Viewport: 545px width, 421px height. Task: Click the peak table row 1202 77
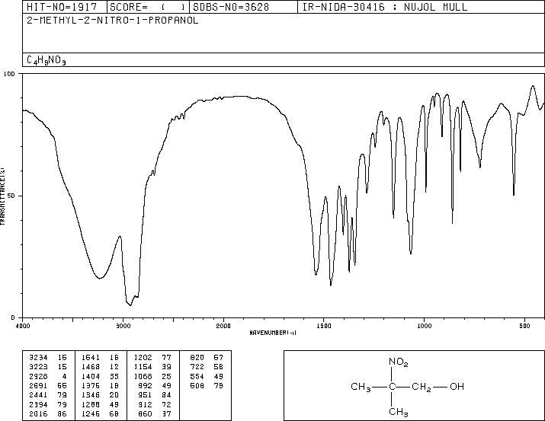(x=152, y=358)
